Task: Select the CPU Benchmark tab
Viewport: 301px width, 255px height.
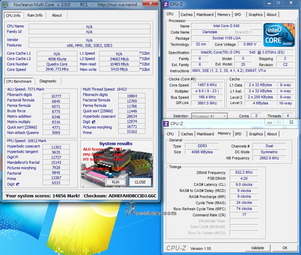Action: (x=19, y=81)
